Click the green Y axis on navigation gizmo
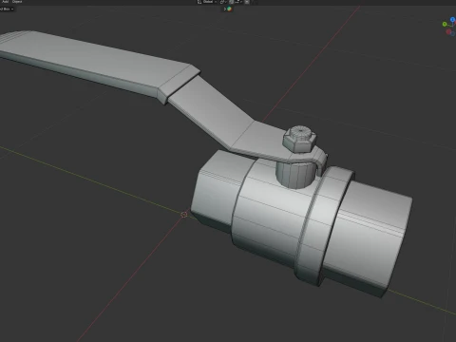The width and height of the screenshot is (456, 342). [x=445, y=24]
